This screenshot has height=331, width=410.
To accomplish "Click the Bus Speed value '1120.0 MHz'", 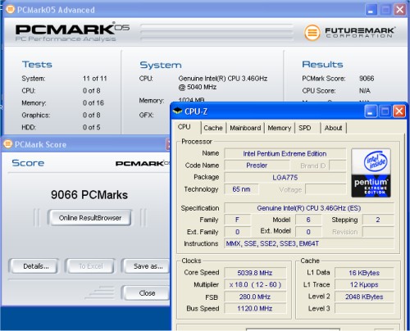I will (255, 309).
